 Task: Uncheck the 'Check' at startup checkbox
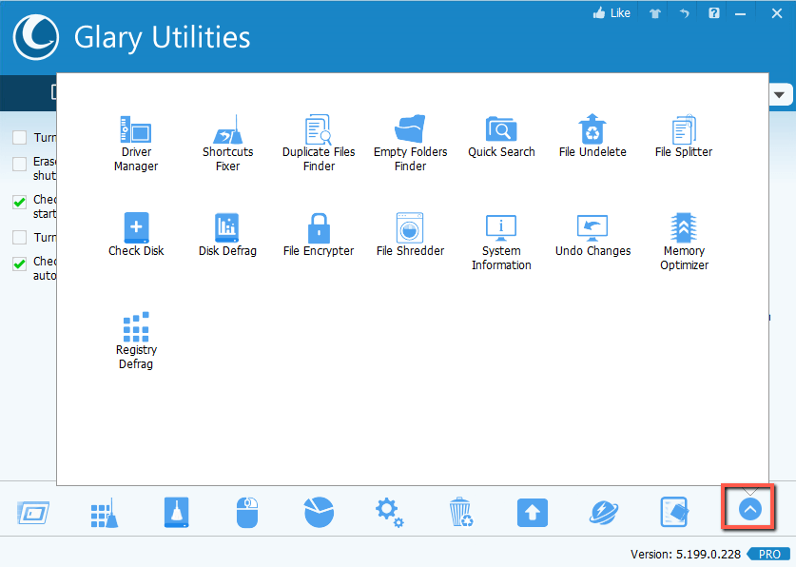[19, 202]
